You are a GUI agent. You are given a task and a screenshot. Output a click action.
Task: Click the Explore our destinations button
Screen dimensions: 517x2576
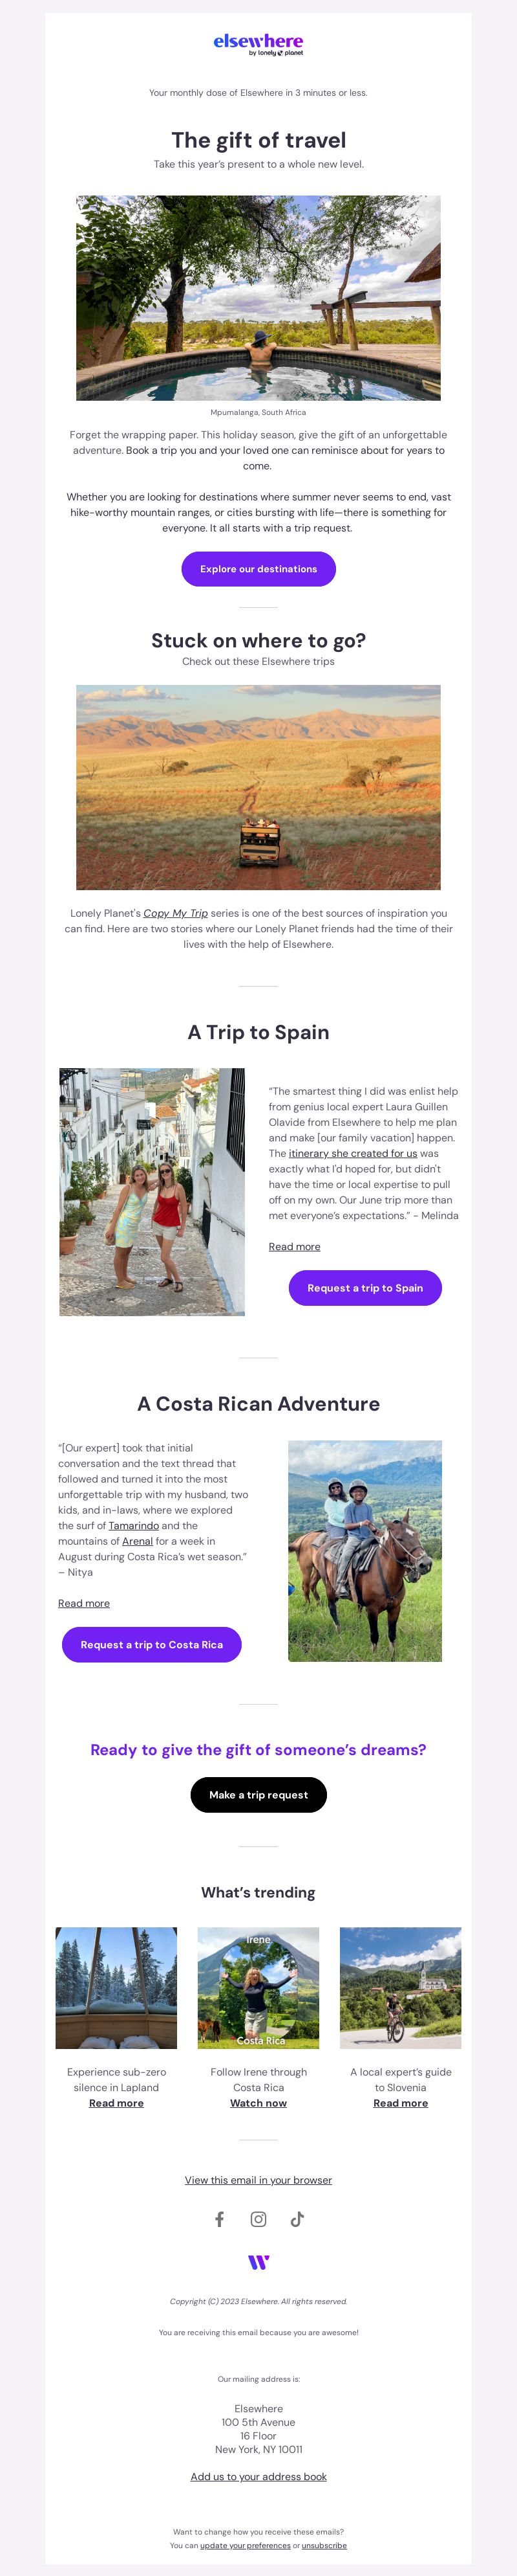click(x=258, y=569)
